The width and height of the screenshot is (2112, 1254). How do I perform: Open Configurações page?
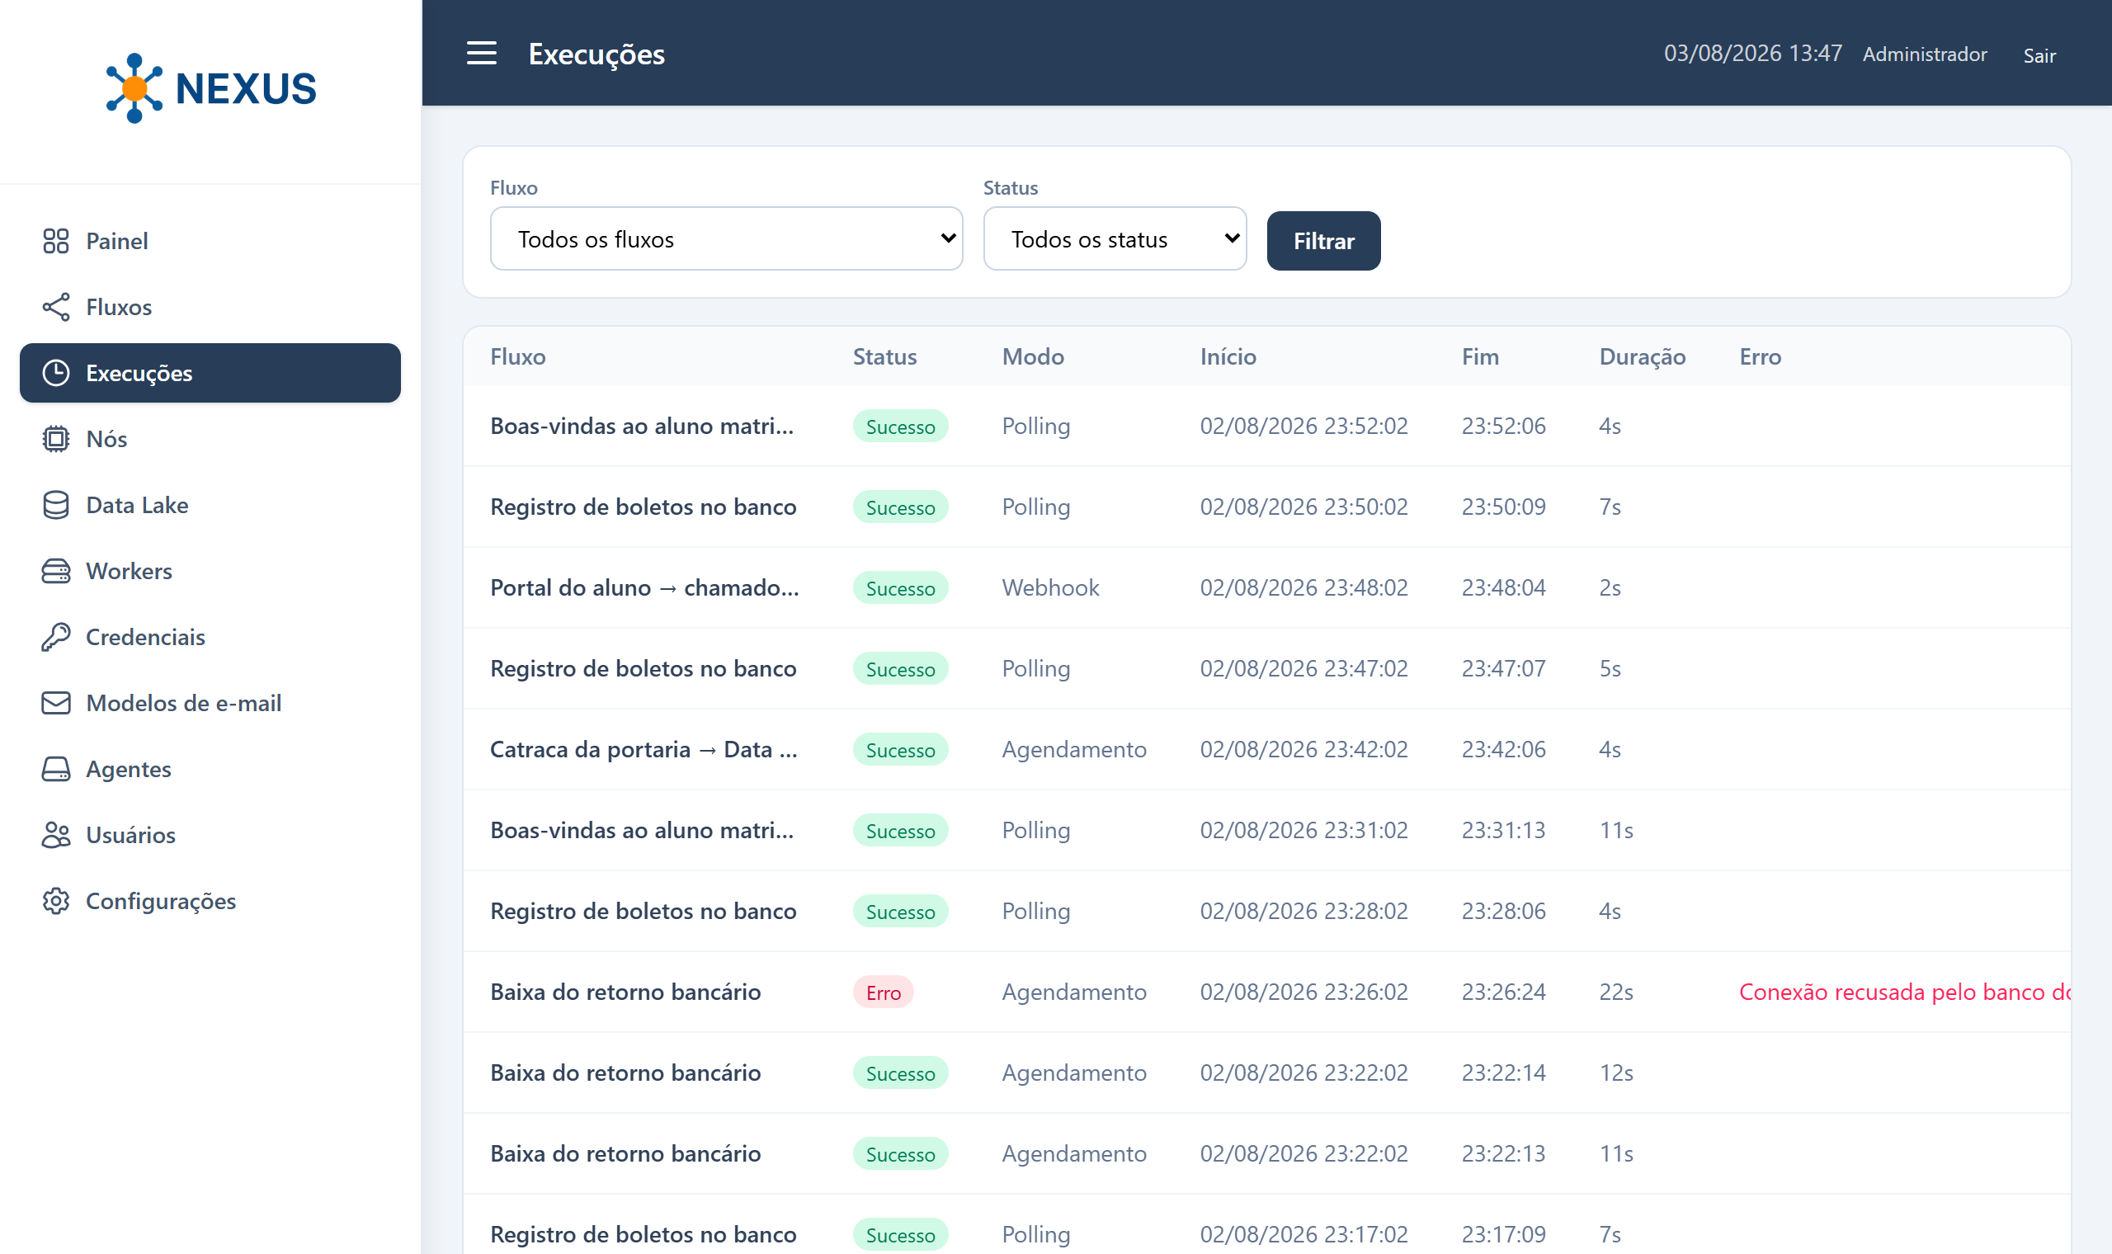[210, 900]
